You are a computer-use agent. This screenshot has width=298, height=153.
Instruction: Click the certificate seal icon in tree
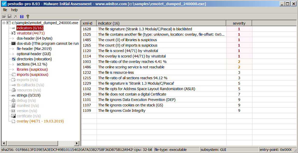tap(13, 116)
